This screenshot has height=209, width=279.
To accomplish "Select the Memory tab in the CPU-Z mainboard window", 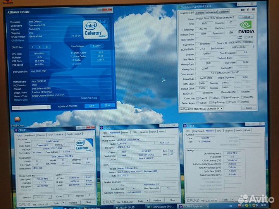I will pos(126,132).
